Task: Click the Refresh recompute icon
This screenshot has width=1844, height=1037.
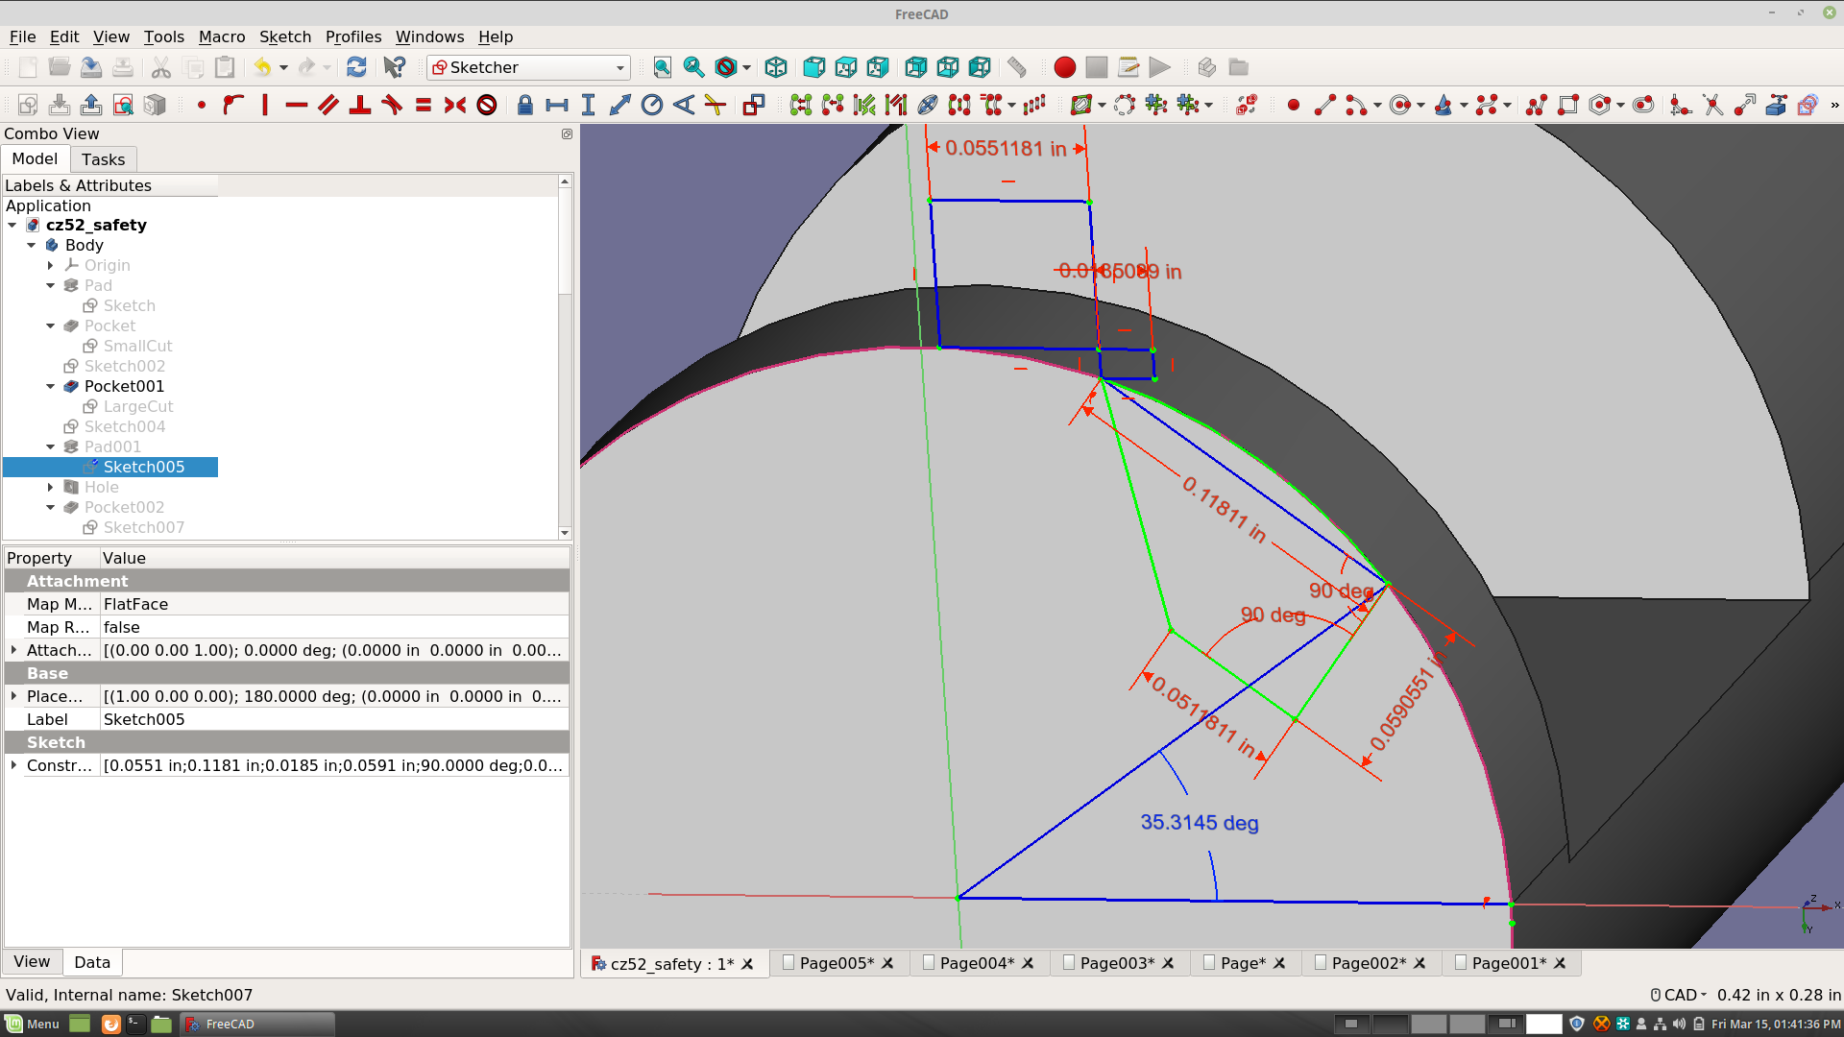Action: (356, 67)
